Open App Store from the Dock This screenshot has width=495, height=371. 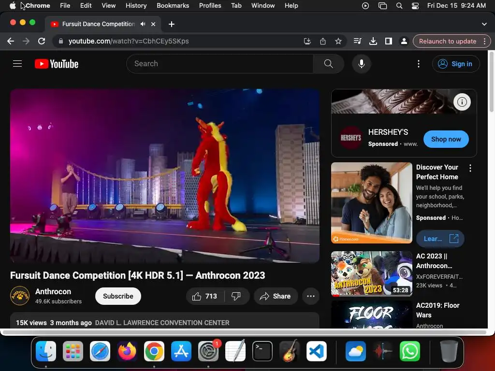[181, 351]
